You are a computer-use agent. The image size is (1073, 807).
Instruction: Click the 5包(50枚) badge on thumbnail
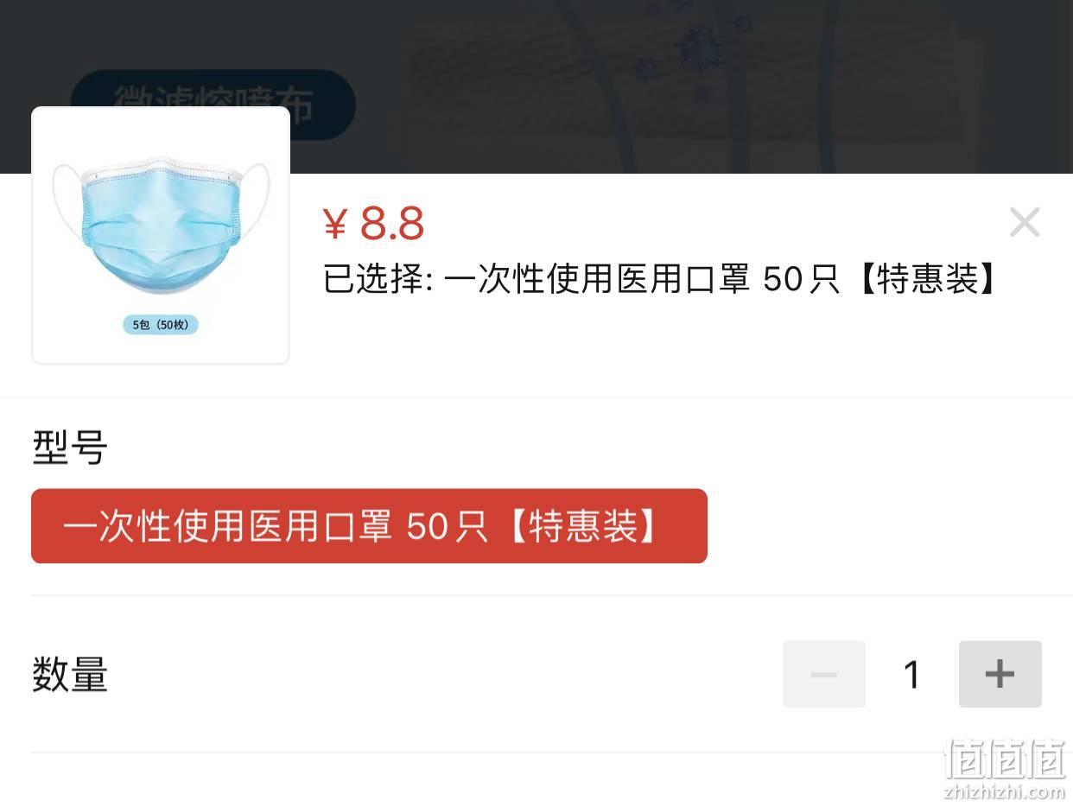[x=161, y=325]
